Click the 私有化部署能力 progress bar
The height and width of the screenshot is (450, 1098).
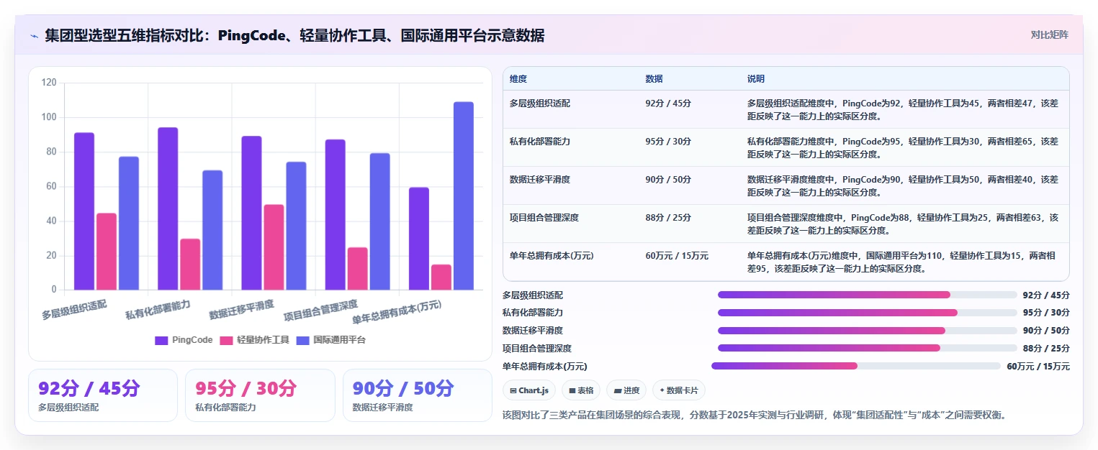(867, 313)
